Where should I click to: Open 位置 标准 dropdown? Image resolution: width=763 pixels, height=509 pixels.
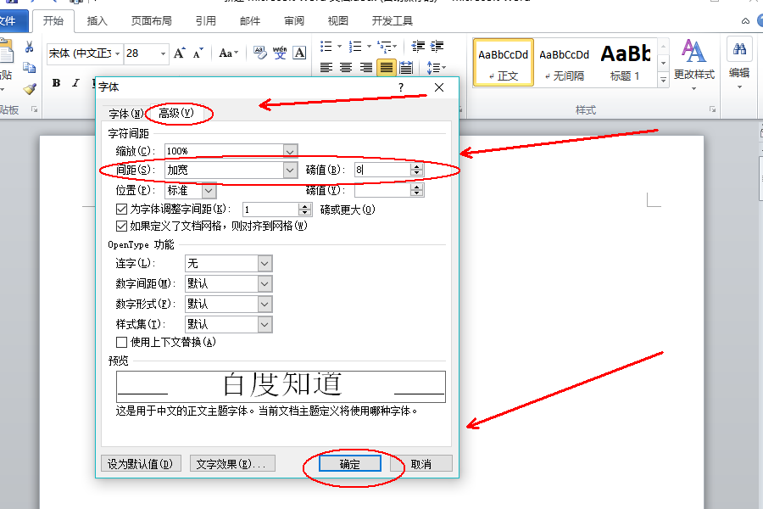click(x=209, y=190)
